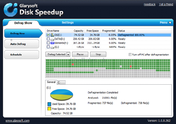Click the Glarysoft Disk Speedup logo icon
The image size is (176, 124).
click(x=11, y=10)
